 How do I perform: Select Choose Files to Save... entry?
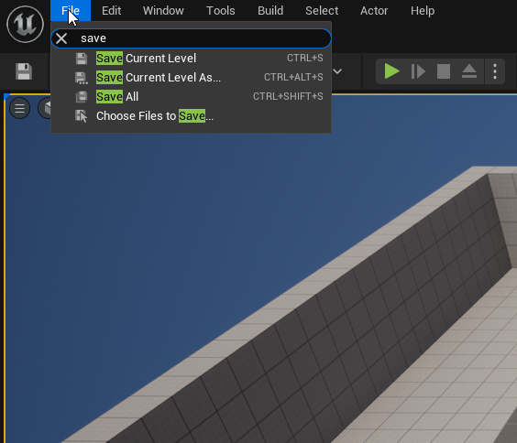coord(192,116)
